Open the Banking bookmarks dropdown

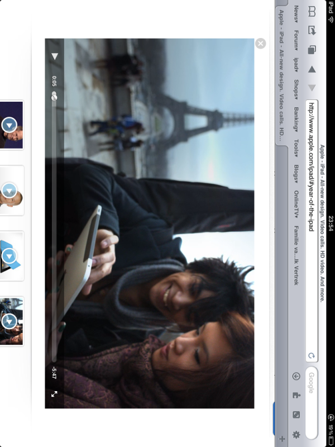(x=296, y=120)
